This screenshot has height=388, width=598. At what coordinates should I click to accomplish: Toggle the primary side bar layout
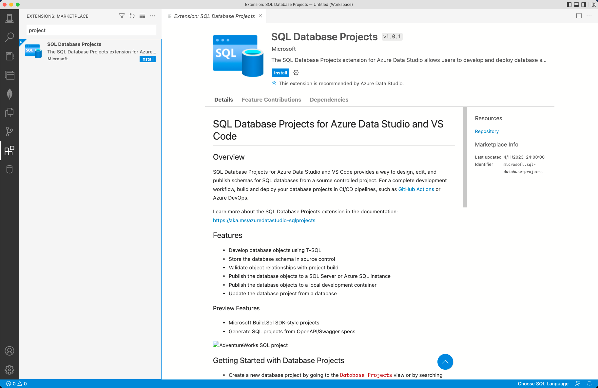(x=569, y=5)
